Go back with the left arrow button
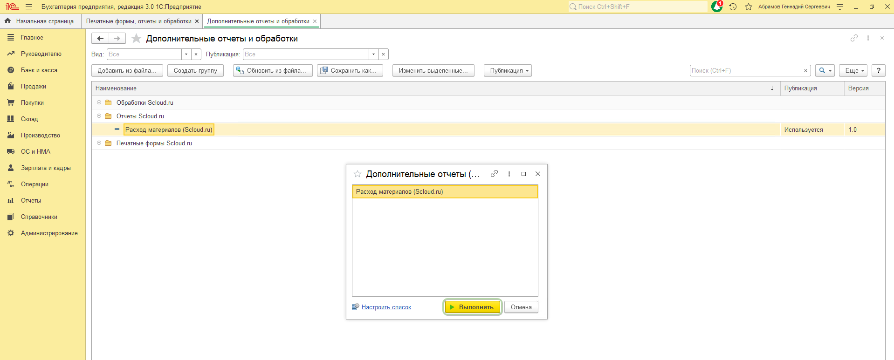The image size is (894, 360). tap(100, 38)
